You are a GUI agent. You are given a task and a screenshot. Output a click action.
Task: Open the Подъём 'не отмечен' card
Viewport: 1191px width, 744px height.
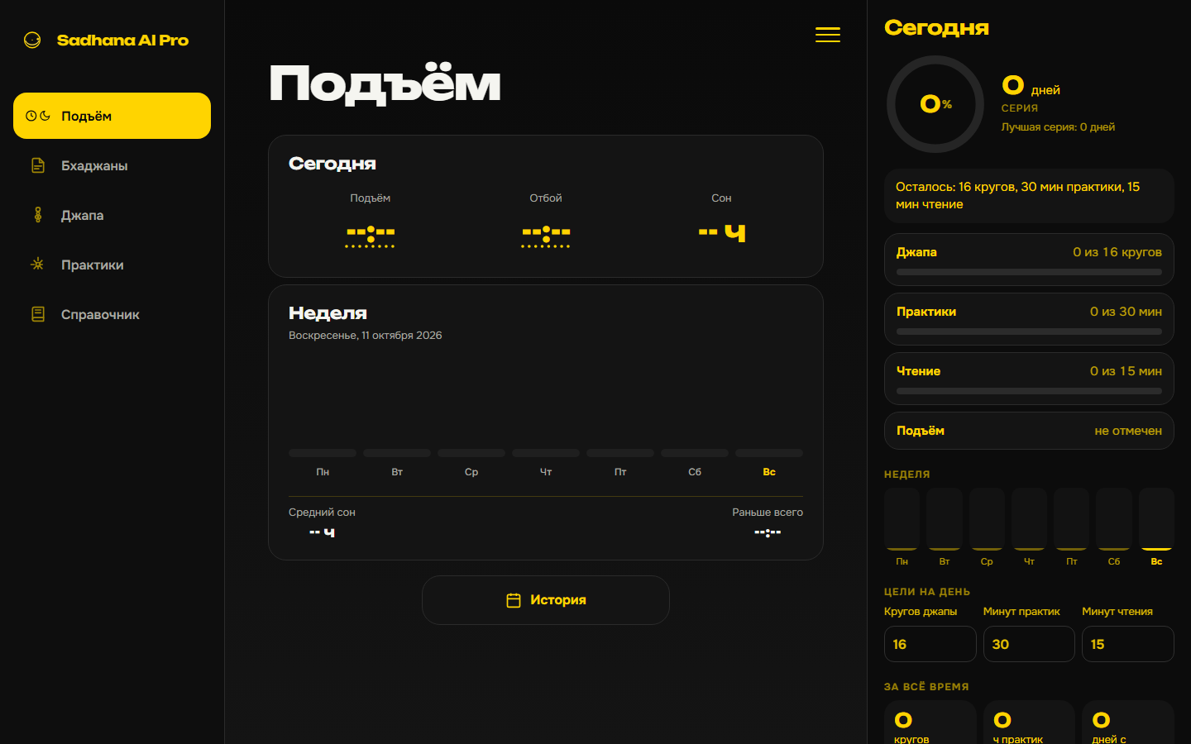point(1029,431)
